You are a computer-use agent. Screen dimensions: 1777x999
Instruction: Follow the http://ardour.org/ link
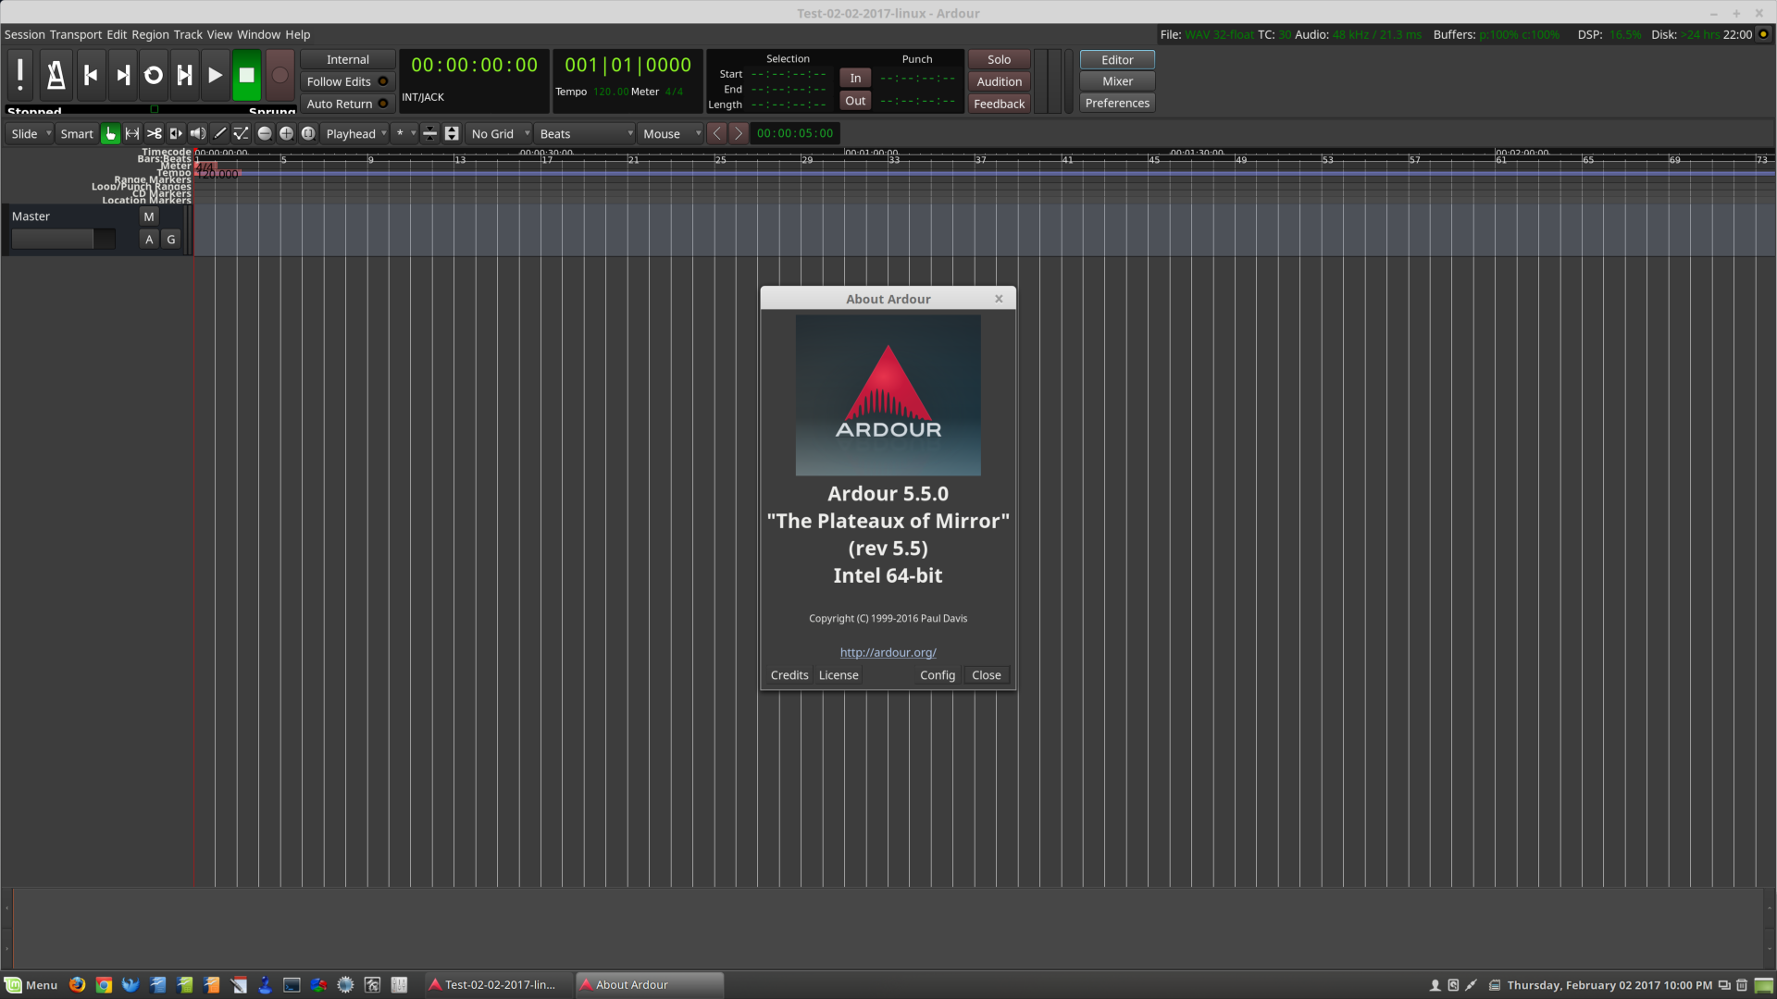[888, 652]
